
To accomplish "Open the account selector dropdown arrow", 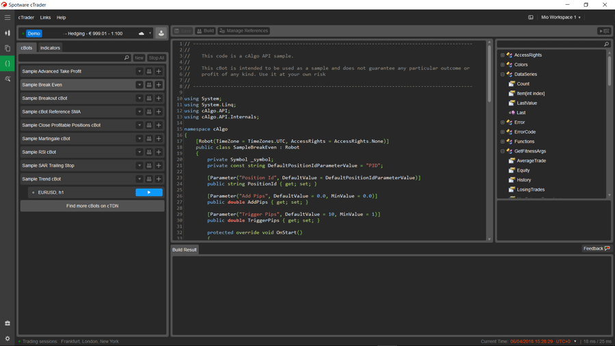I will pyautogui.click(x=150, y=34).
